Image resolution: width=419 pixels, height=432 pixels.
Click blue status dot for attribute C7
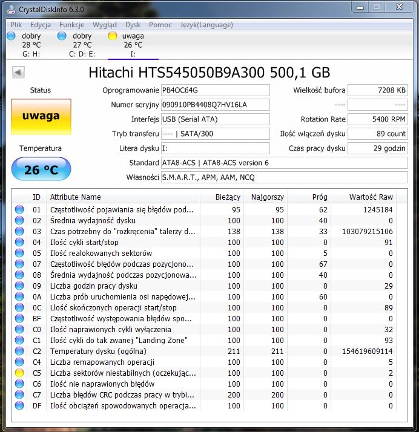pyautogui.click(x=19, y=394)
